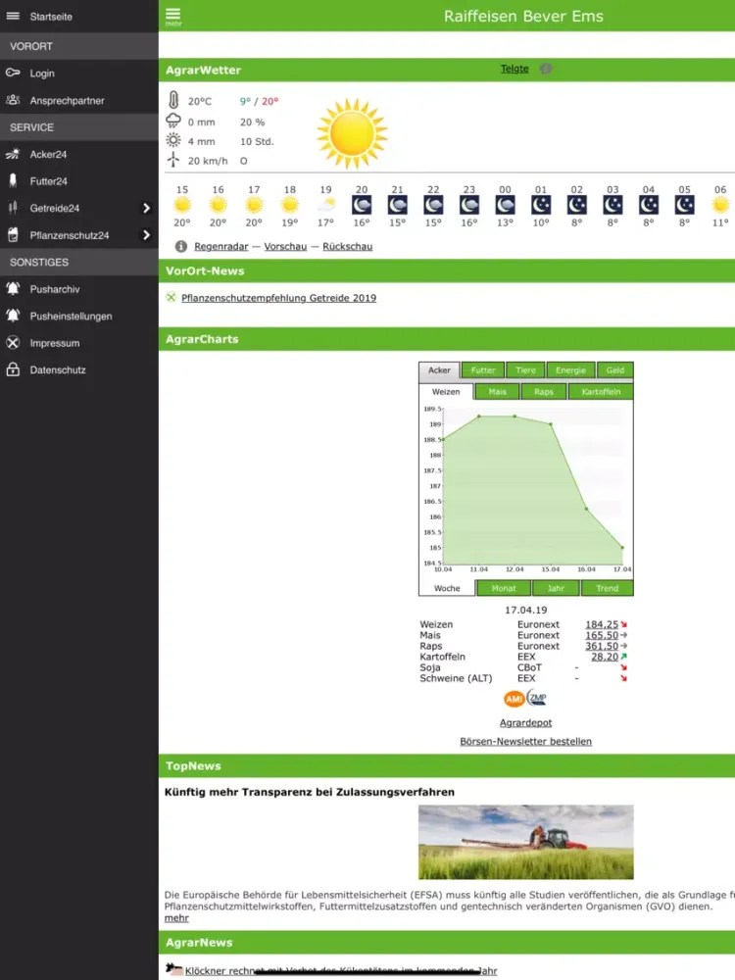Open Börsen-Newsletter bestellen link
735x980 pixels.
pos(525,741)
